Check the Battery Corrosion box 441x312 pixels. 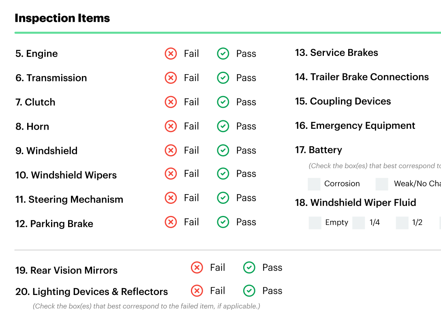[314, 184]
